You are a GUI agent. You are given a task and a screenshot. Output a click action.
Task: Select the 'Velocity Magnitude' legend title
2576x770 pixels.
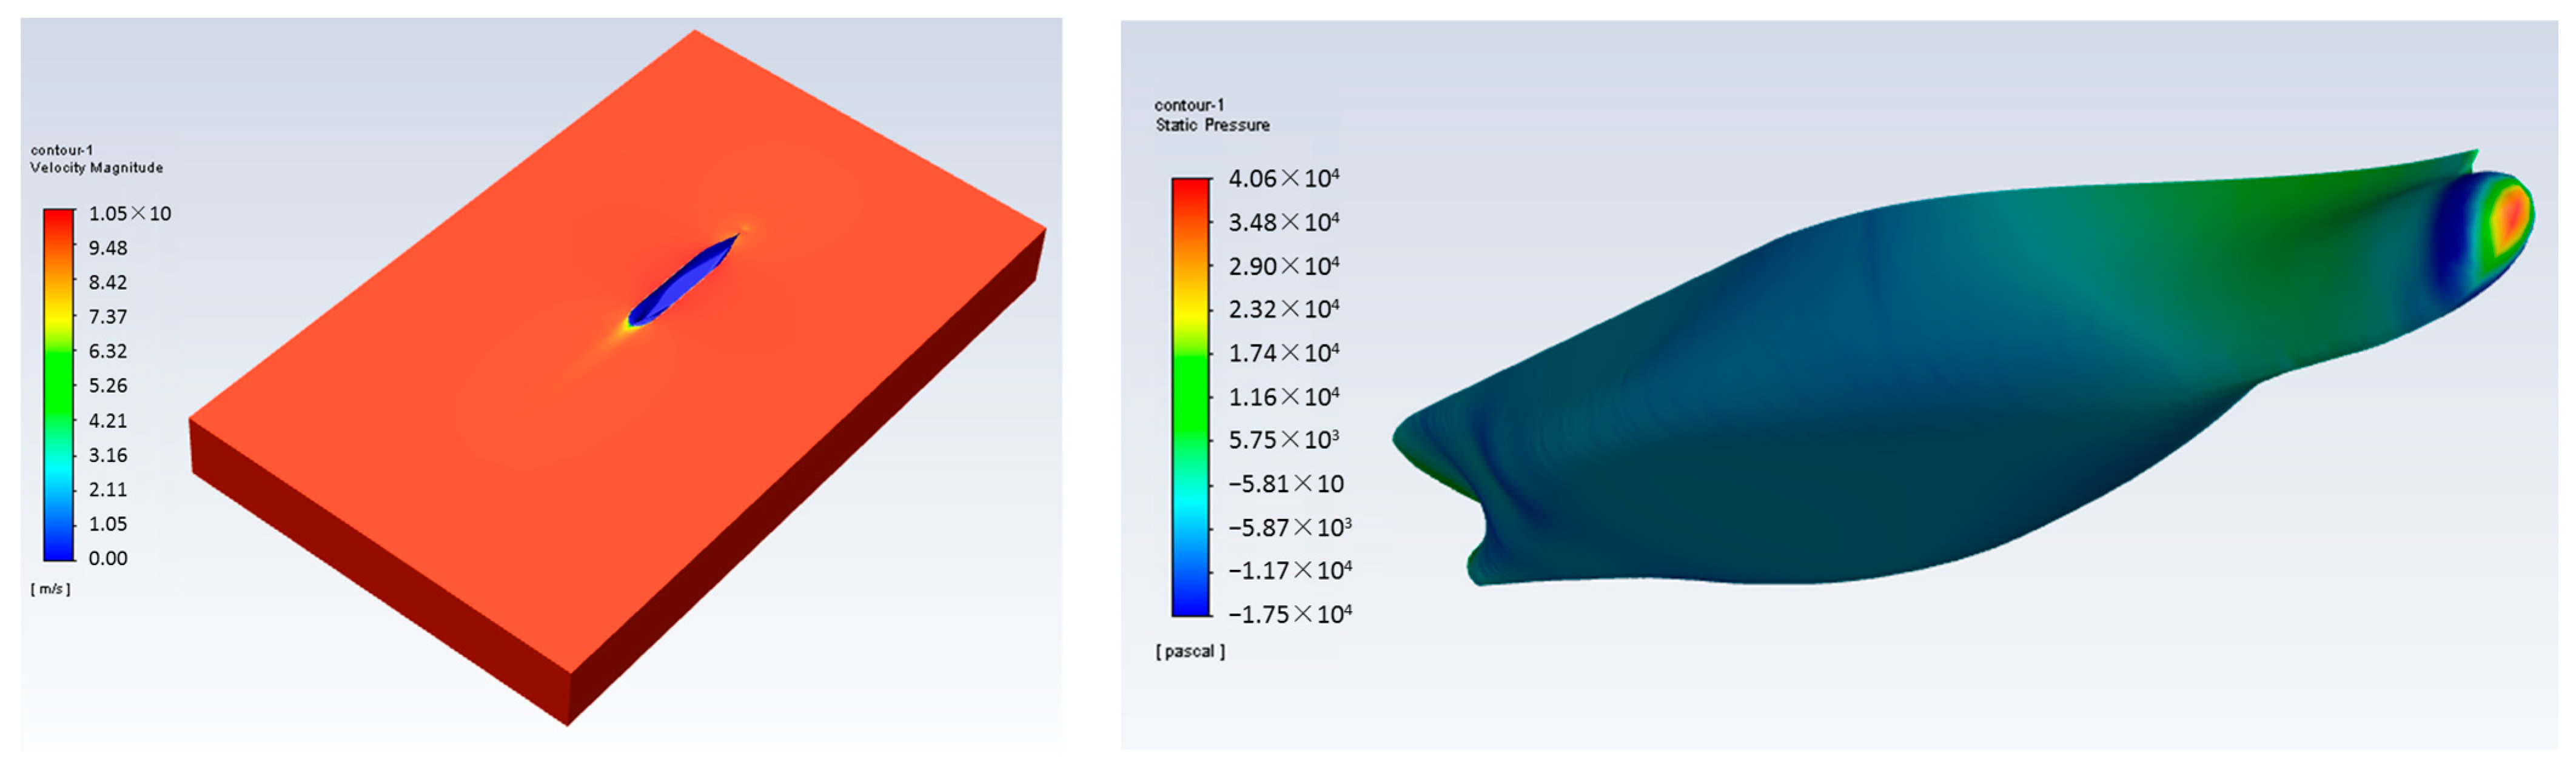(96, 168)
